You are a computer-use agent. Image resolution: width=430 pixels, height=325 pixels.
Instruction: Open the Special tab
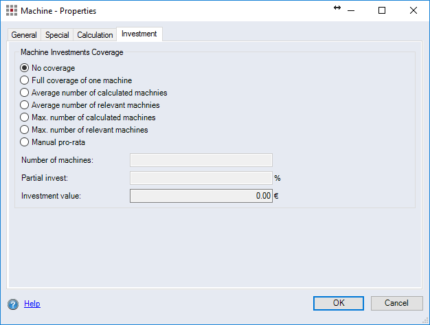coord(57,35)
